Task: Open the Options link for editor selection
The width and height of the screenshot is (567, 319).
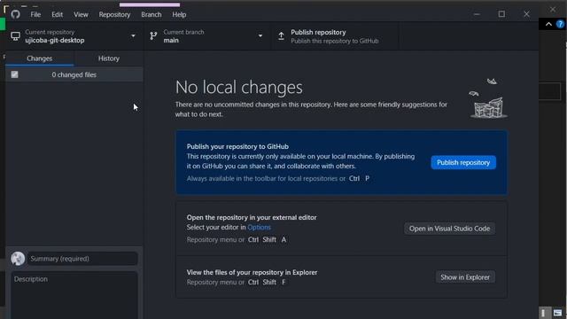Action: pyautogui.click(x=259, y=227)
